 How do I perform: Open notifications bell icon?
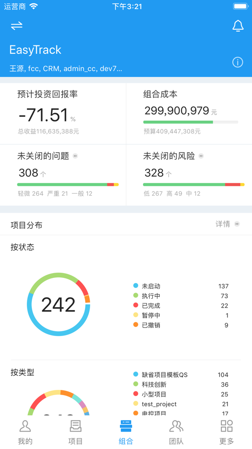pos(238,26)
